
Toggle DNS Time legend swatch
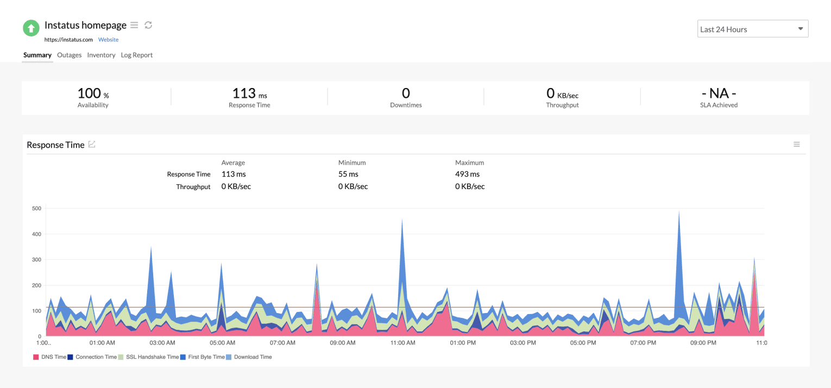[36, 357]
